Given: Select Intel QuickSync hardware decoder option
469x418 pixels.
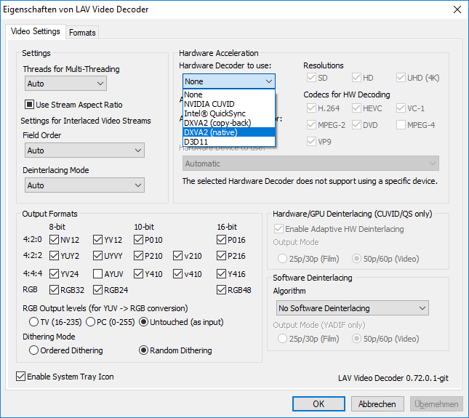Looking at the screenshot, I should point(215,113).
